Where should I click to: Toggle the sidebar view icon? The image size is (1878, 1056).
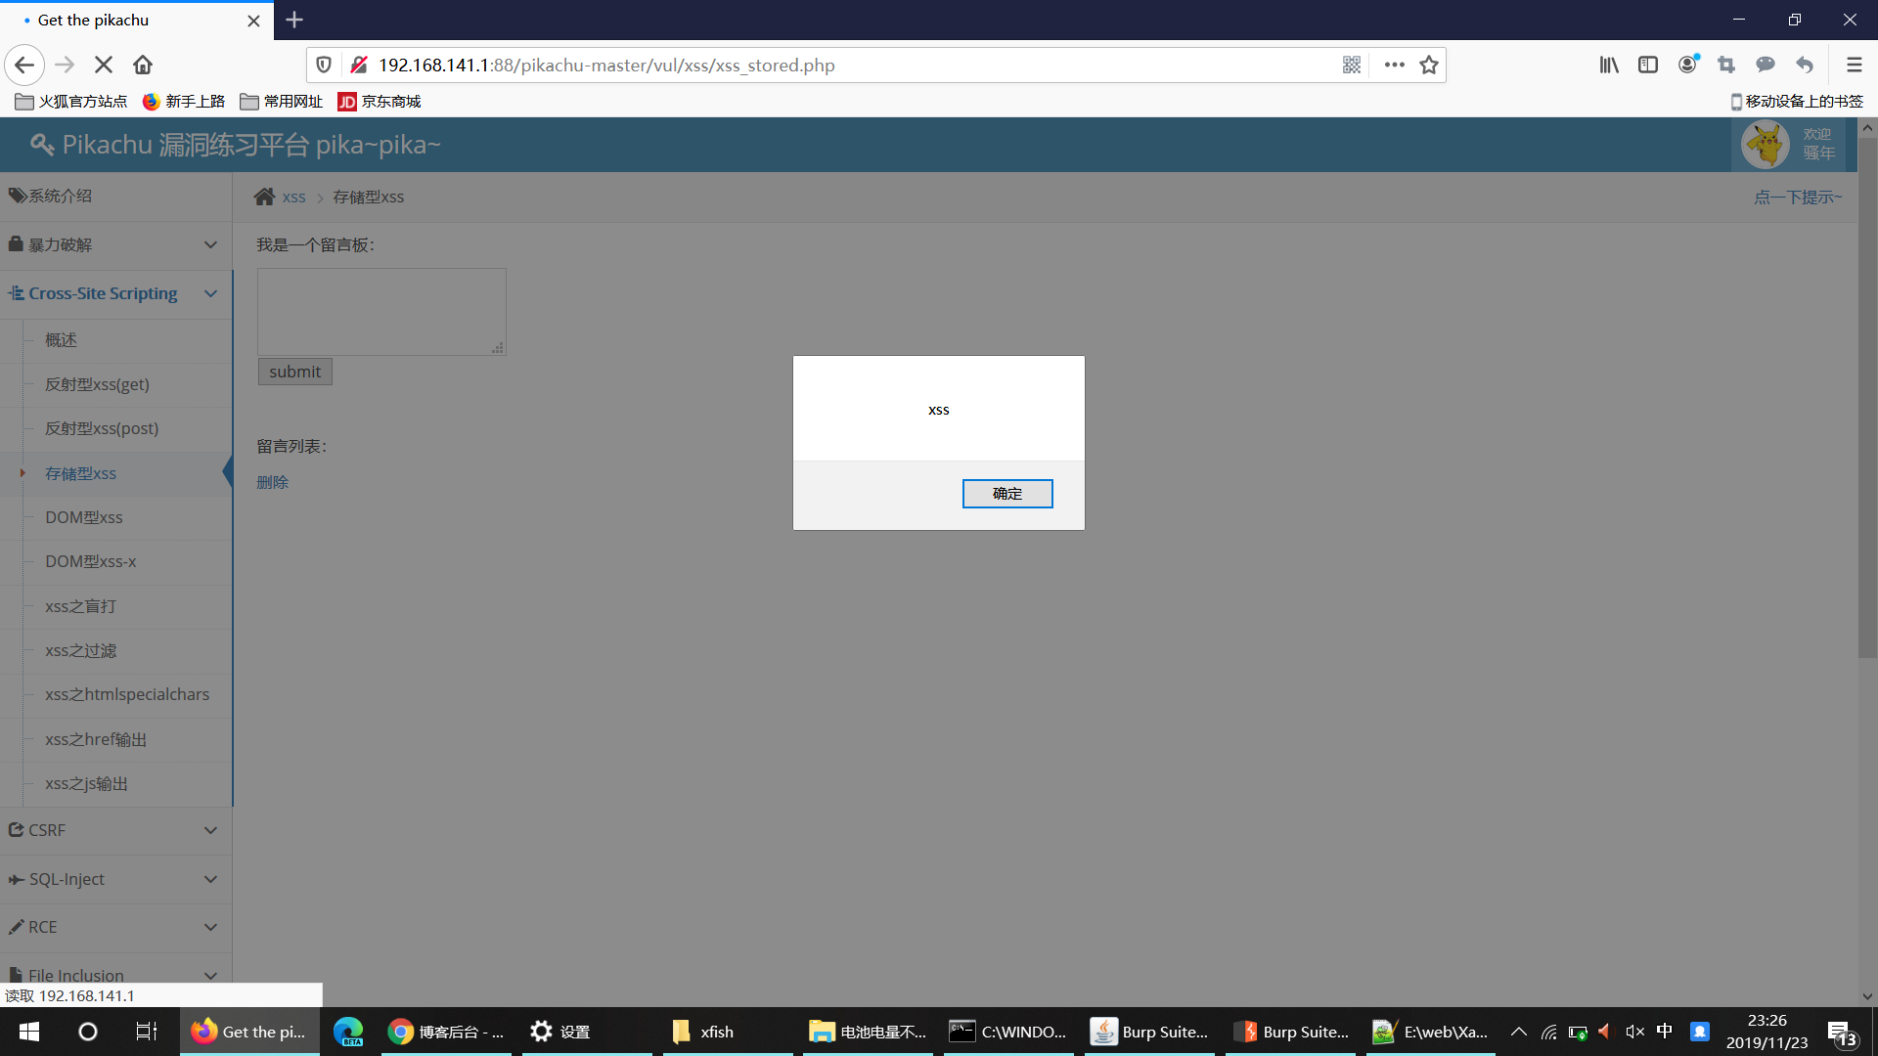coord(1648,65)
